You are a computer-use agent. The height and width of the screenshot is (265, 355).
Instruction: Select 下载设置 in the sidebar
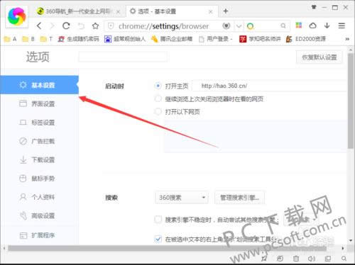coord(39,159)
